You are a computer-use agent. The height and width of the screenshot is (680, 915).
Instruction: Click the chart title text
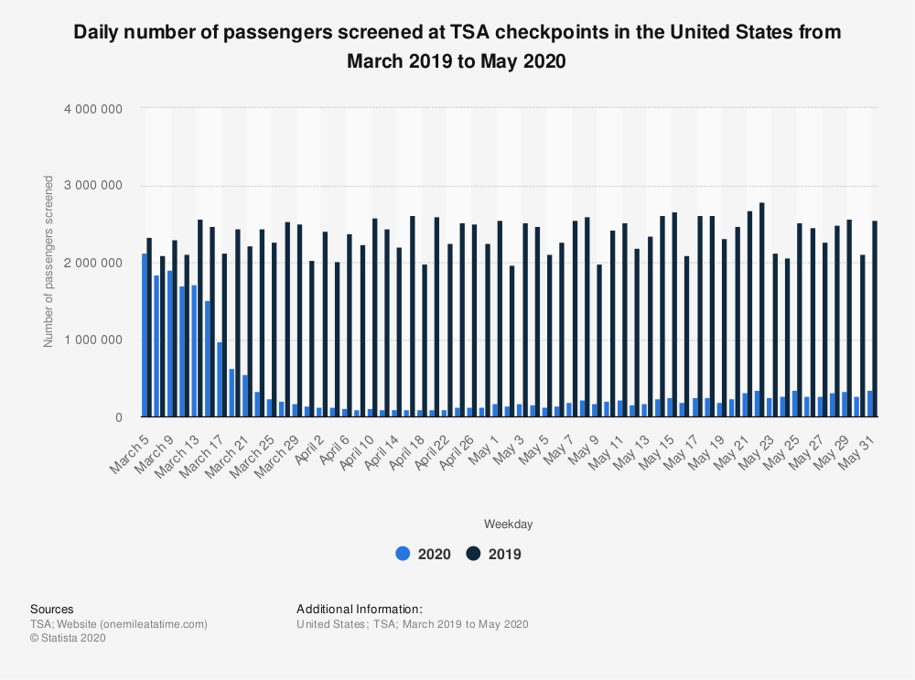457,47
